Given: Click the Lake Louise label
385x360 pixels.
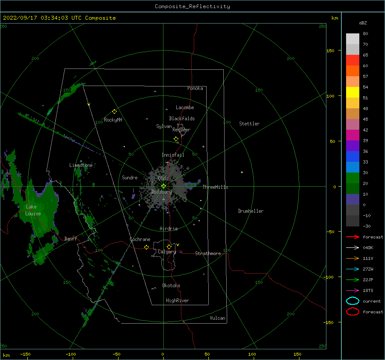Looking at the screenshot, I should tap(33, 210).
